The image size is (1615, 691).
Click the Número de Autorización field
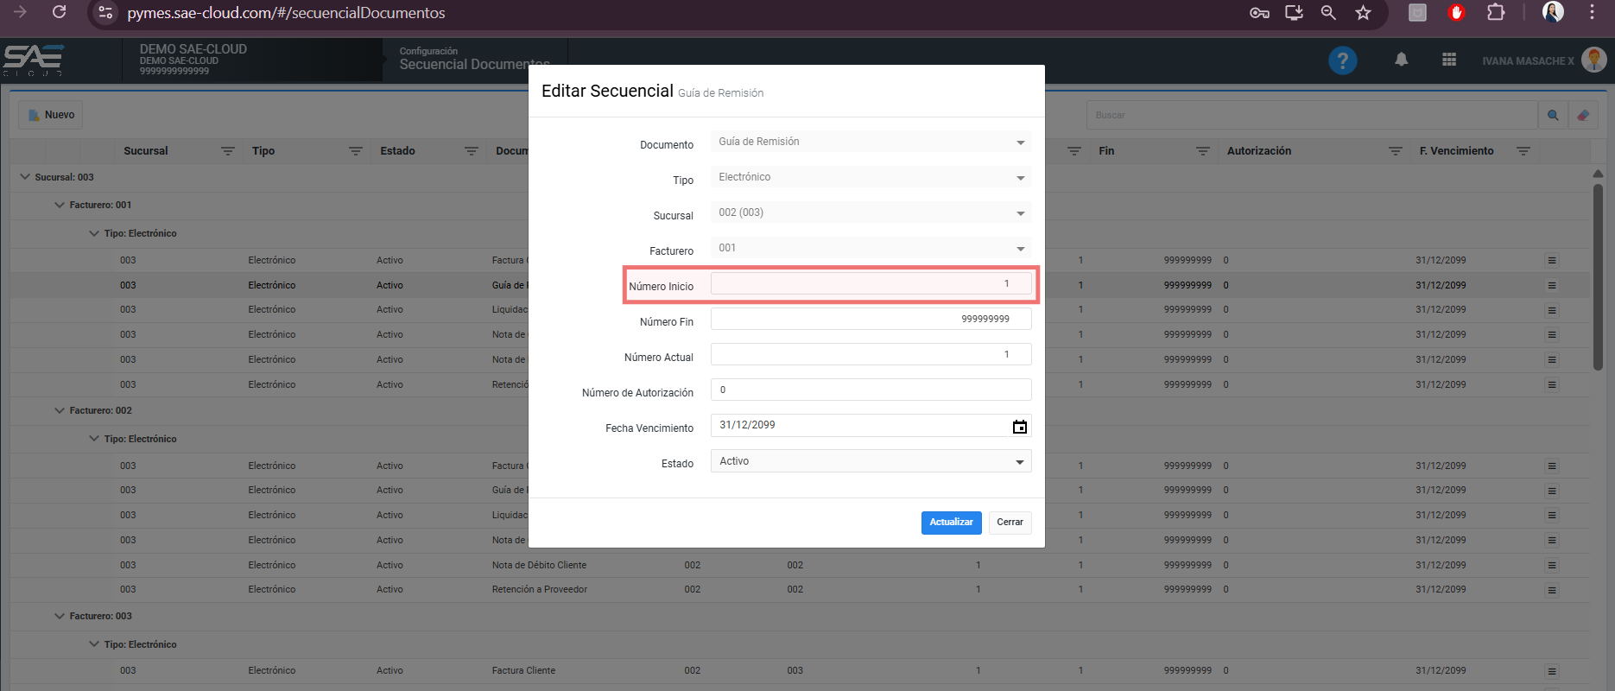coord(871,390)
